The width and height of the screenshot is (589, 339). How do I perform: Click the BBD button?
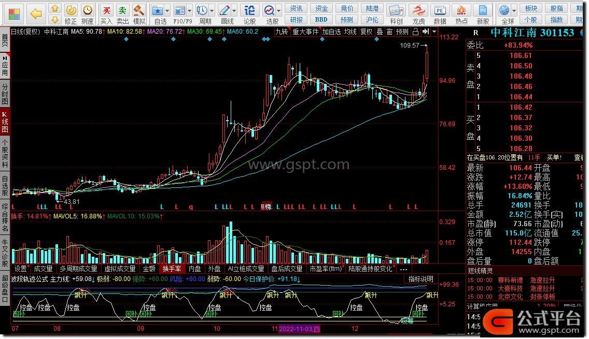point(321,20)
